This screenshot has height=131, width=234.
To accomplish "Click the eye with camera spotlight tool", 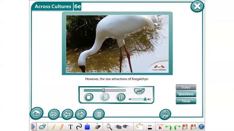I will pos(118,127).
